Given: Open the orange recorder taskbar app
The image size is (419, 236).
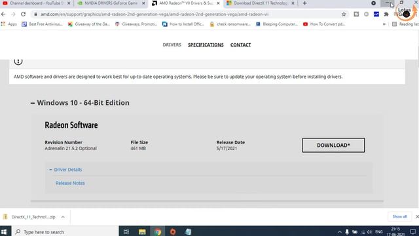Looking at the screenshot, I should click(173, 231).
